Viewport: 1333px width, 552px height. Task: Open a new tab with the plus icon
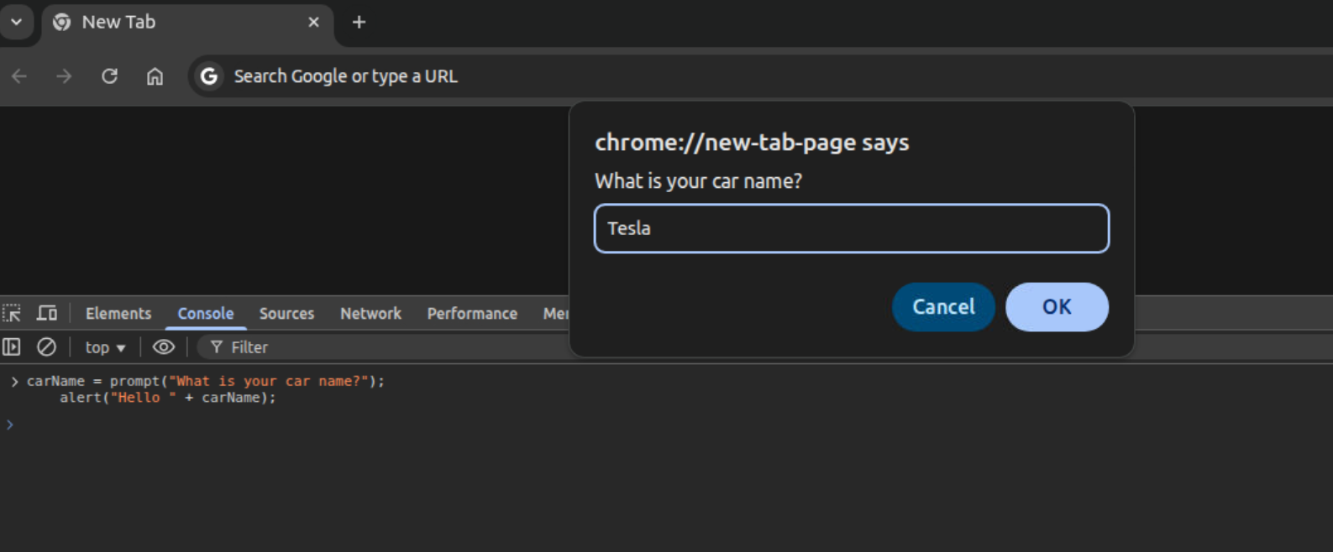click(359, 23)
